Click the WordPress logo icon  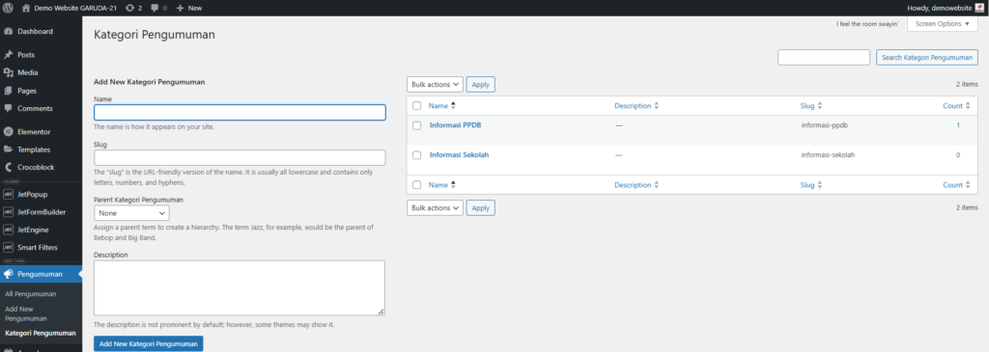pyautogui.click(x=8, y=8)
